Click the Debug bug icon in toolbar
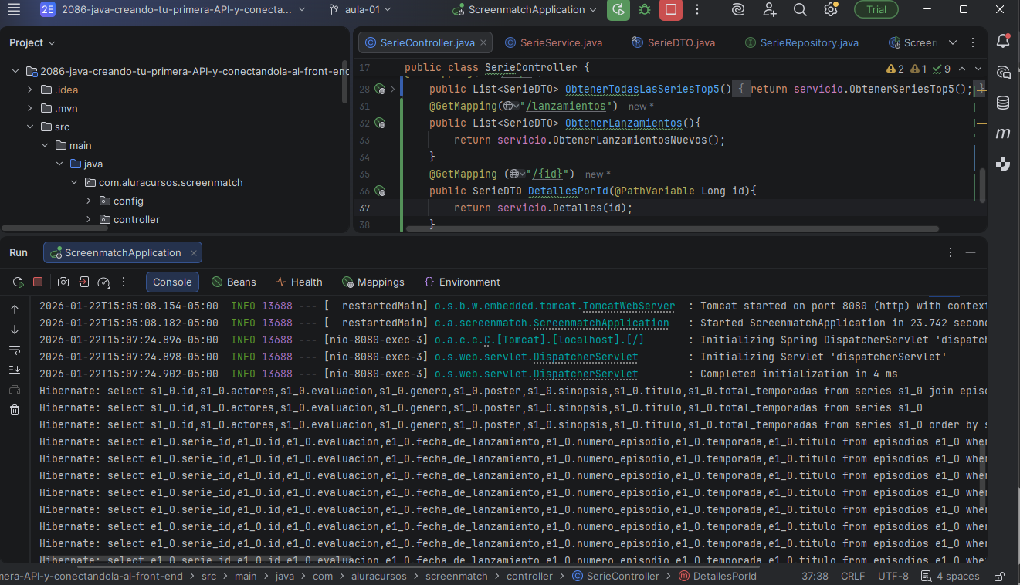 click(x=645, y=10)
